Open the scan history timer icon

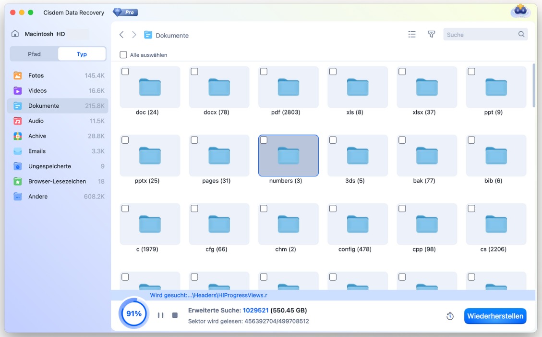pos(450,316)
